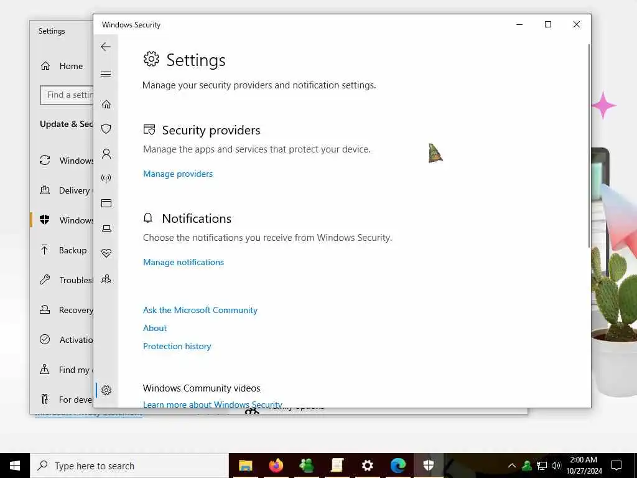Open Settings gear on the taskbar
637x478 pixels.
pyautogui.click(x=367, y=466)
